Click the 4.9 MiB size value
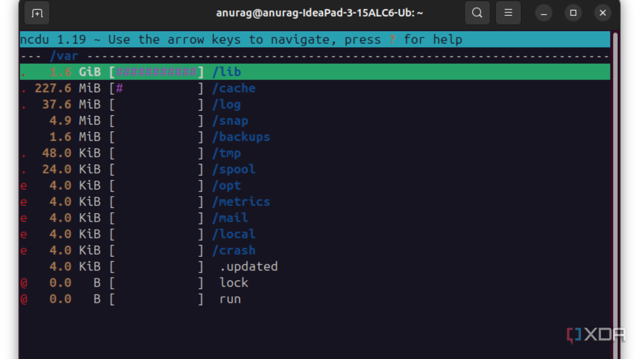Image resolution: width=639 pixels, height=359 pixels. [75, 120]
